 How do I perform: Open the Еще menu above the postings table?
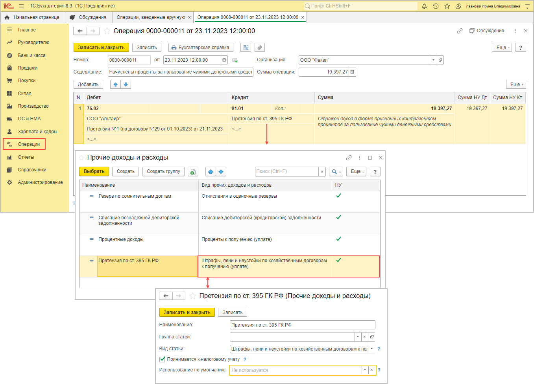pos(516,85)
